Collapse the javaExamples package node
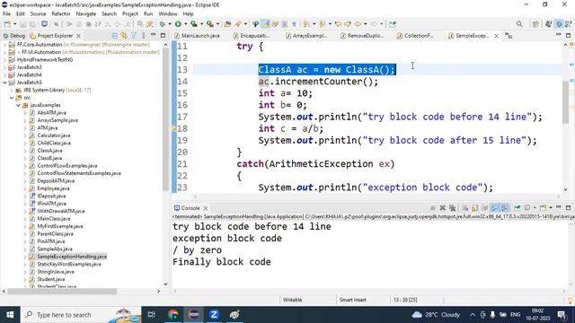 point(18,105)
